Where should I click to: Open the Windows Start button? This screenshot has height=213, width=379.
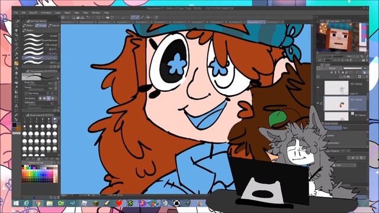pyautogui.click(x=16, y=204)
